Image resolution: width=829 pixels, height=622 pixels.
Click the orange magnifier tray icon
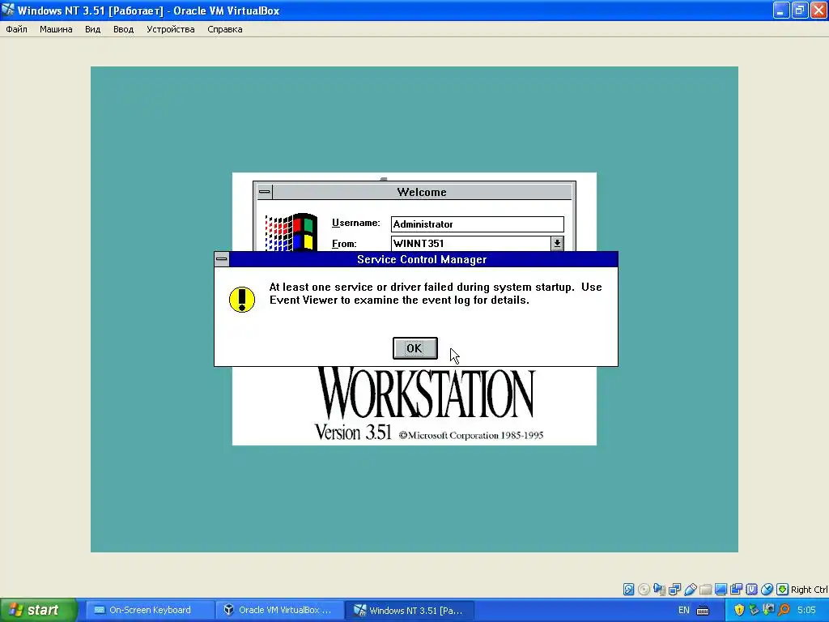[x=784, y=610]
